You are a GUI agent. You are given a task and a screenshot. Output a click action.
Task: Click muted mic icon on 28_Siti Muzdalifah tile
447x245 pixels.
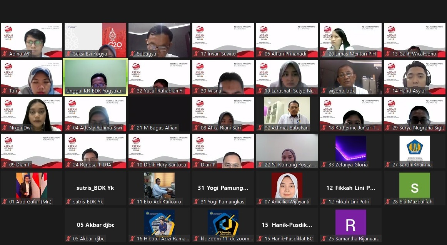tap(388, 201)
